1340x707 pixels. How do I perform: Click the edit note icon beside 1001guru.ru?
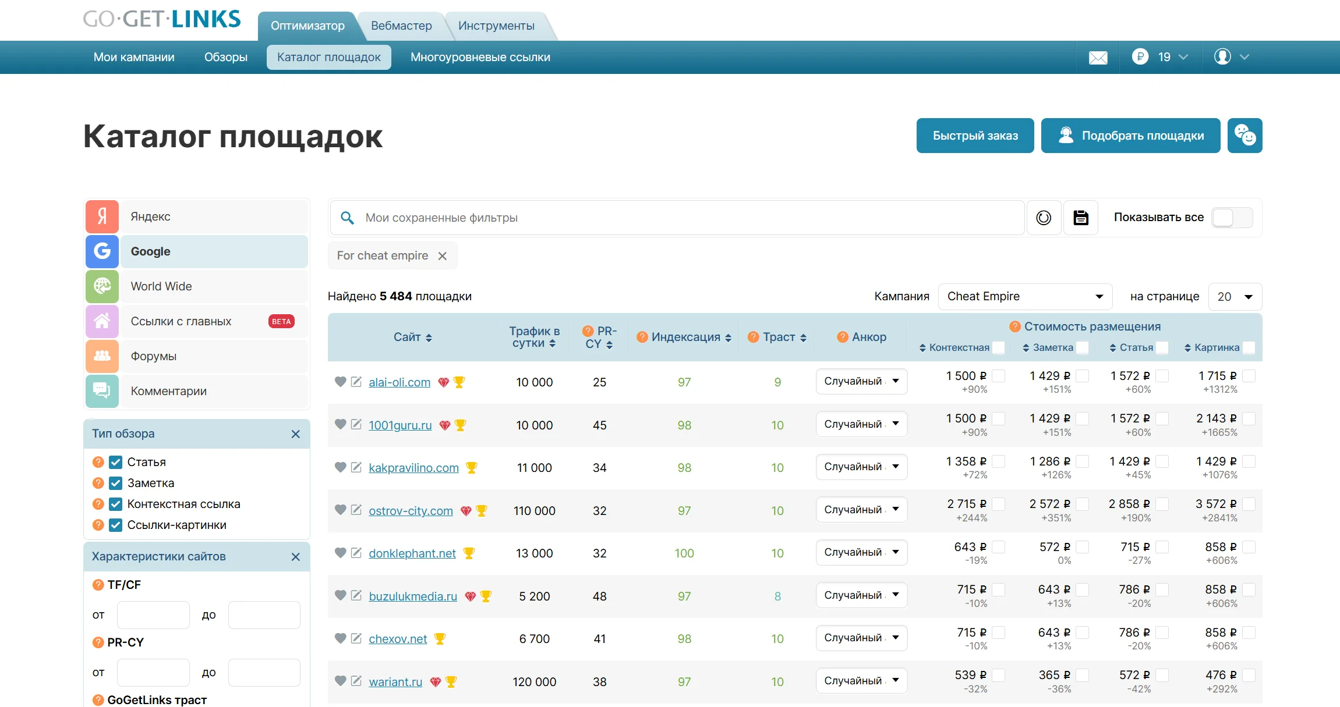(356, 424)
